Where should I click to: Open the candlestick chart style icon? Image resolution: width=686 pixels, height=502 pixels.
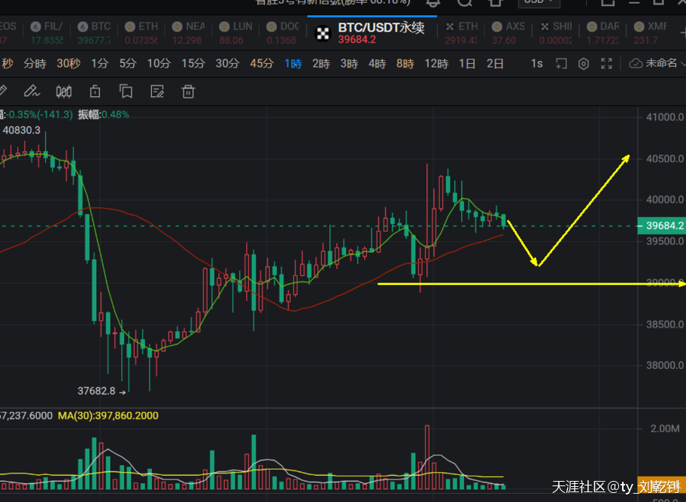pyautogui.click(x=64, y=92)
